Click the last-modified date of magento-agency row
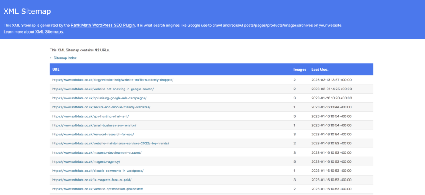Viewport: 425px width, 195px height. point(331,161)
